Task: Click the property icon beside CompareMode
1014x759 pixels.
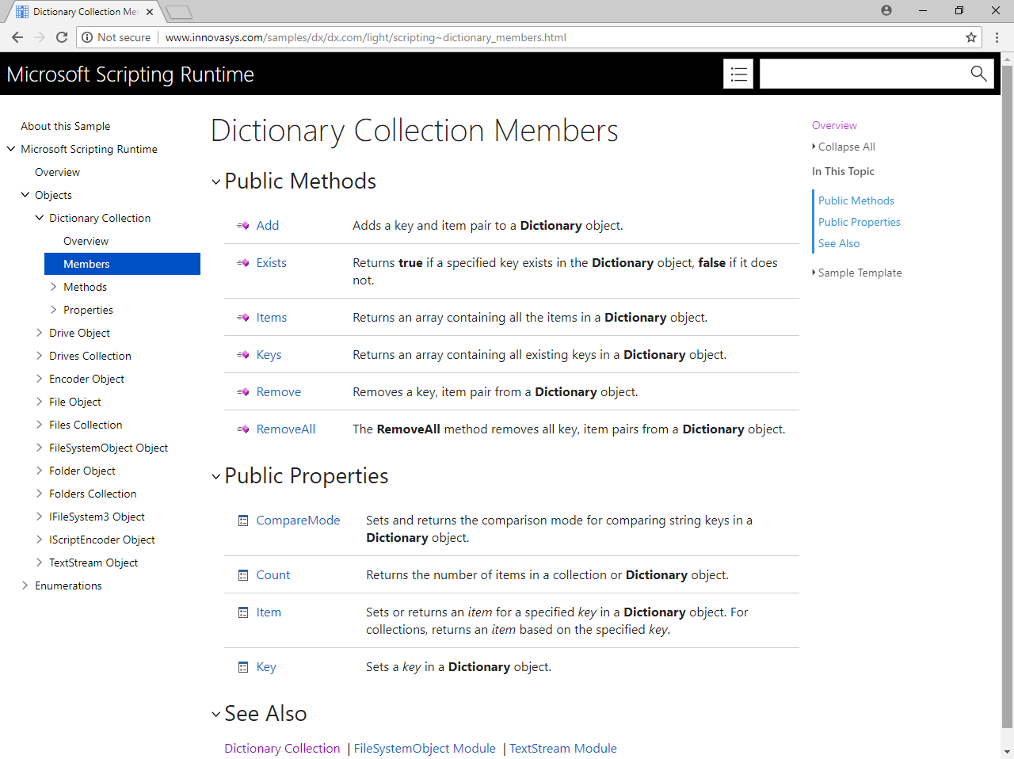Action: pos(243,521)
